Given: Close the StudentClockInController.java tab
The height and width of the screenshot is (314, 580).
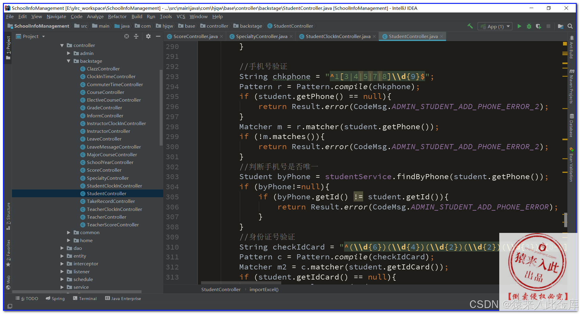Looking at the screenshot, I should 374,37.
